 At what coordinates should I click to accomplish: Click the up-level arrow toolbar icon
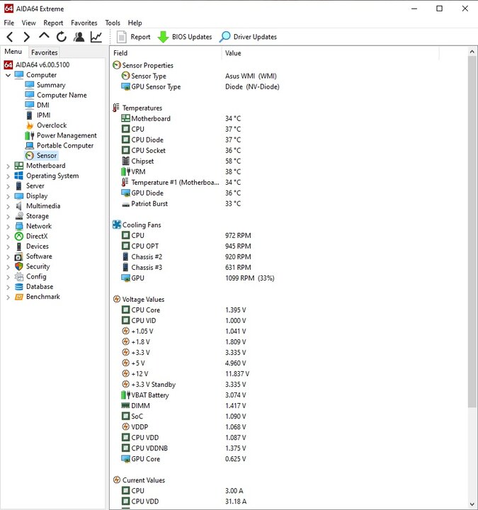click(x=44, y=36)
